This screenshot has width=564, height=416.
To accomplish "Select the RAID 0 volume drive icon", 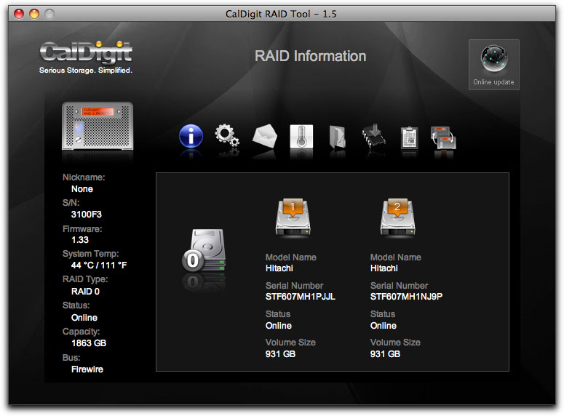I will 204,251.
